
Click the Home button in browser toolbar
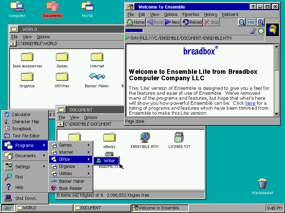(x=136, y=22)
